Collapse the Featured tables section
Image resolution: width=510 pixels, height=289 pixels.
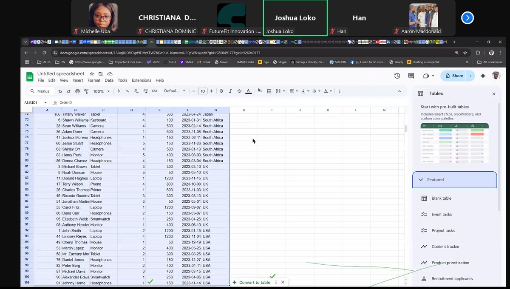pos(454,180)
